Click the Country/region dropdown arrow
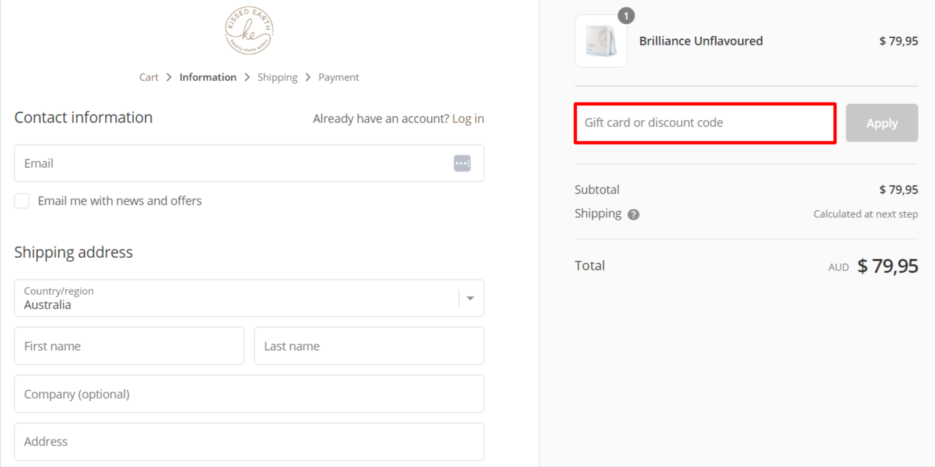 pos(470,299)
